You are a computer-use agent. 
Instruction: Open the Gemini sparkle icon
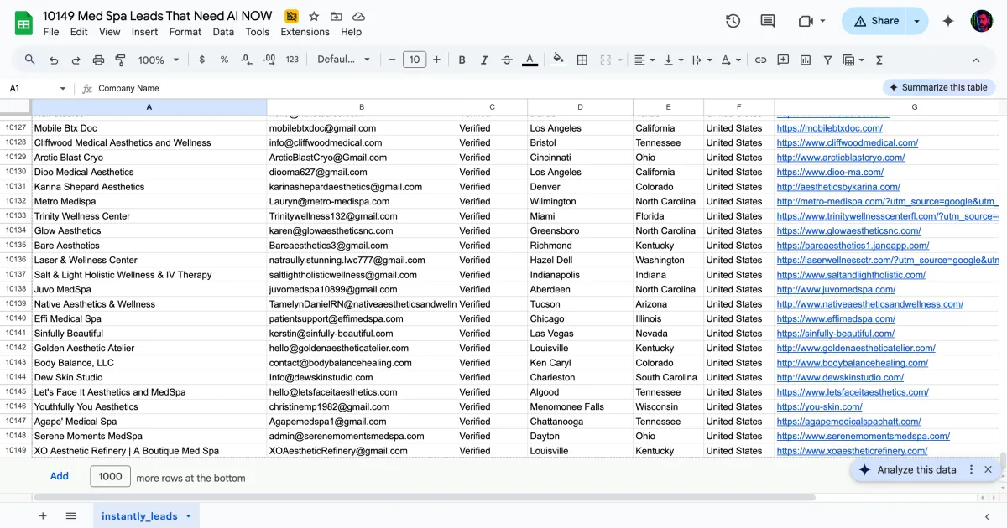click(948, 21)
